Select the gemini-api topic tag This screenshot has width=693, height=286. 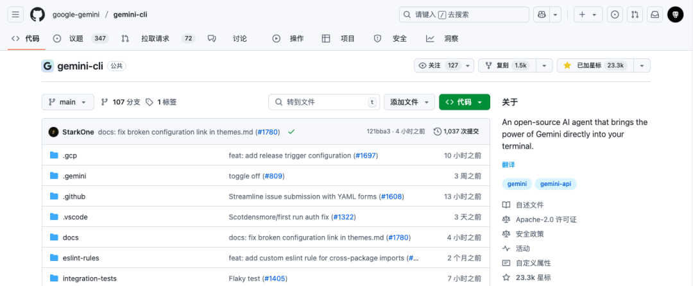(x=556, y=183)
